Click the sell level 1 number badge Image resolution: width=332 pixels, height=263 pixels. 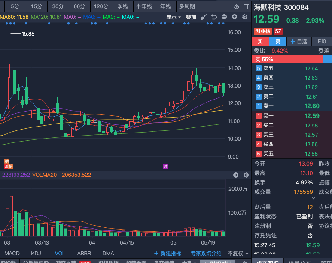258,106
